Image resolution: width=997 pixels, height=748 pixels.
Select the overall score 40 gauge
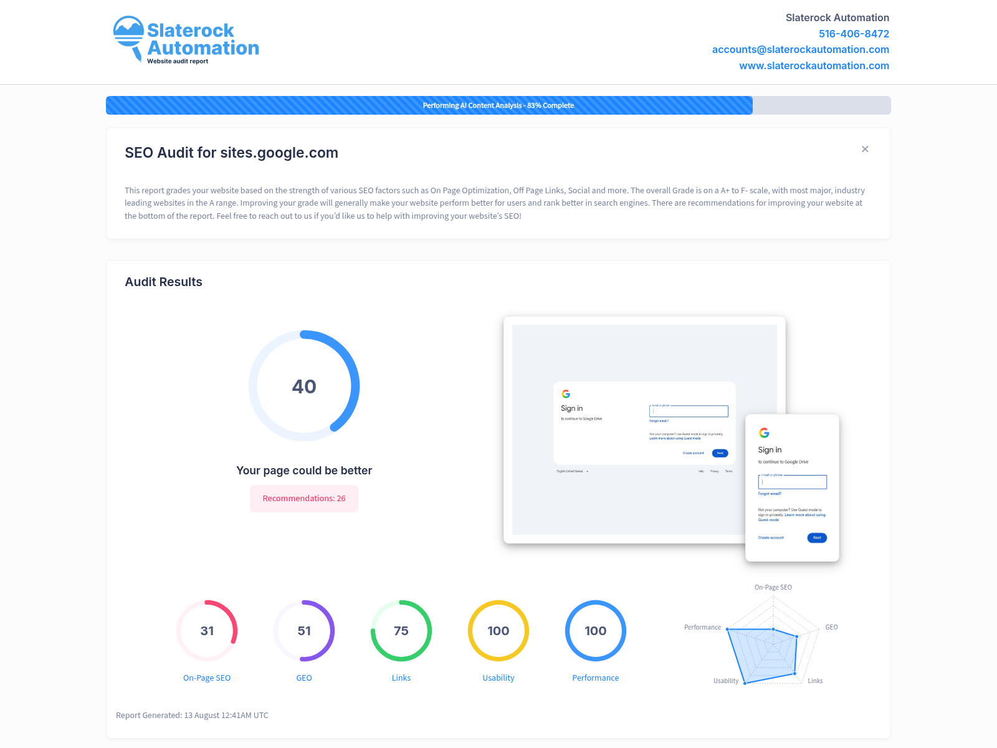tap(304, 386)
